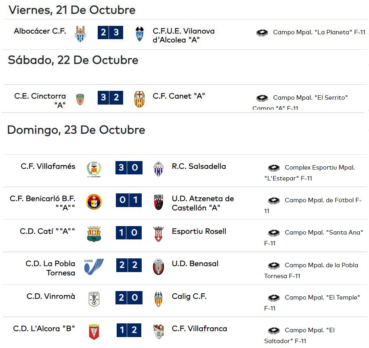
Task: Select the R.C. Salsadella team crest
Action: (x=159, y=169)
